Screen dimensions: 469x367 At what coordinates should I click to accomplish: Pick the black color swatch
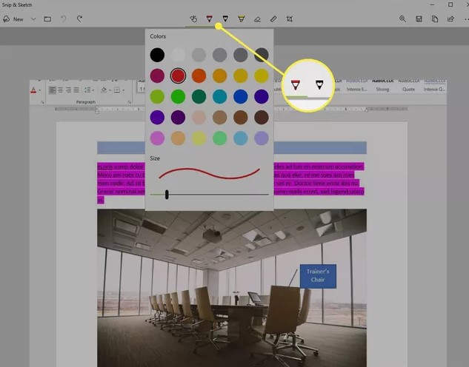(157, 55)
